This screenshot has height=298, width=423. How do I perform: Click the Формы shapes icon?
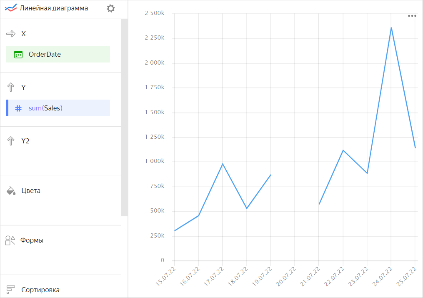click(x=10, y=240)
